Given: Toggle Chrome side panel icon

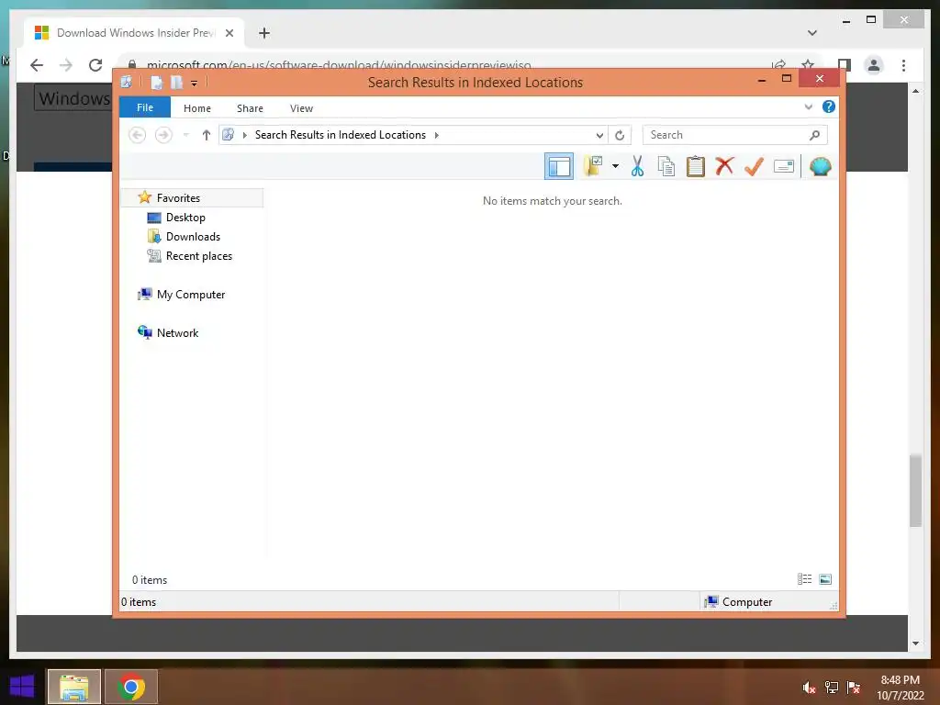Looking at the screenshot, I should pyautogui.click(x=845, y=65).
